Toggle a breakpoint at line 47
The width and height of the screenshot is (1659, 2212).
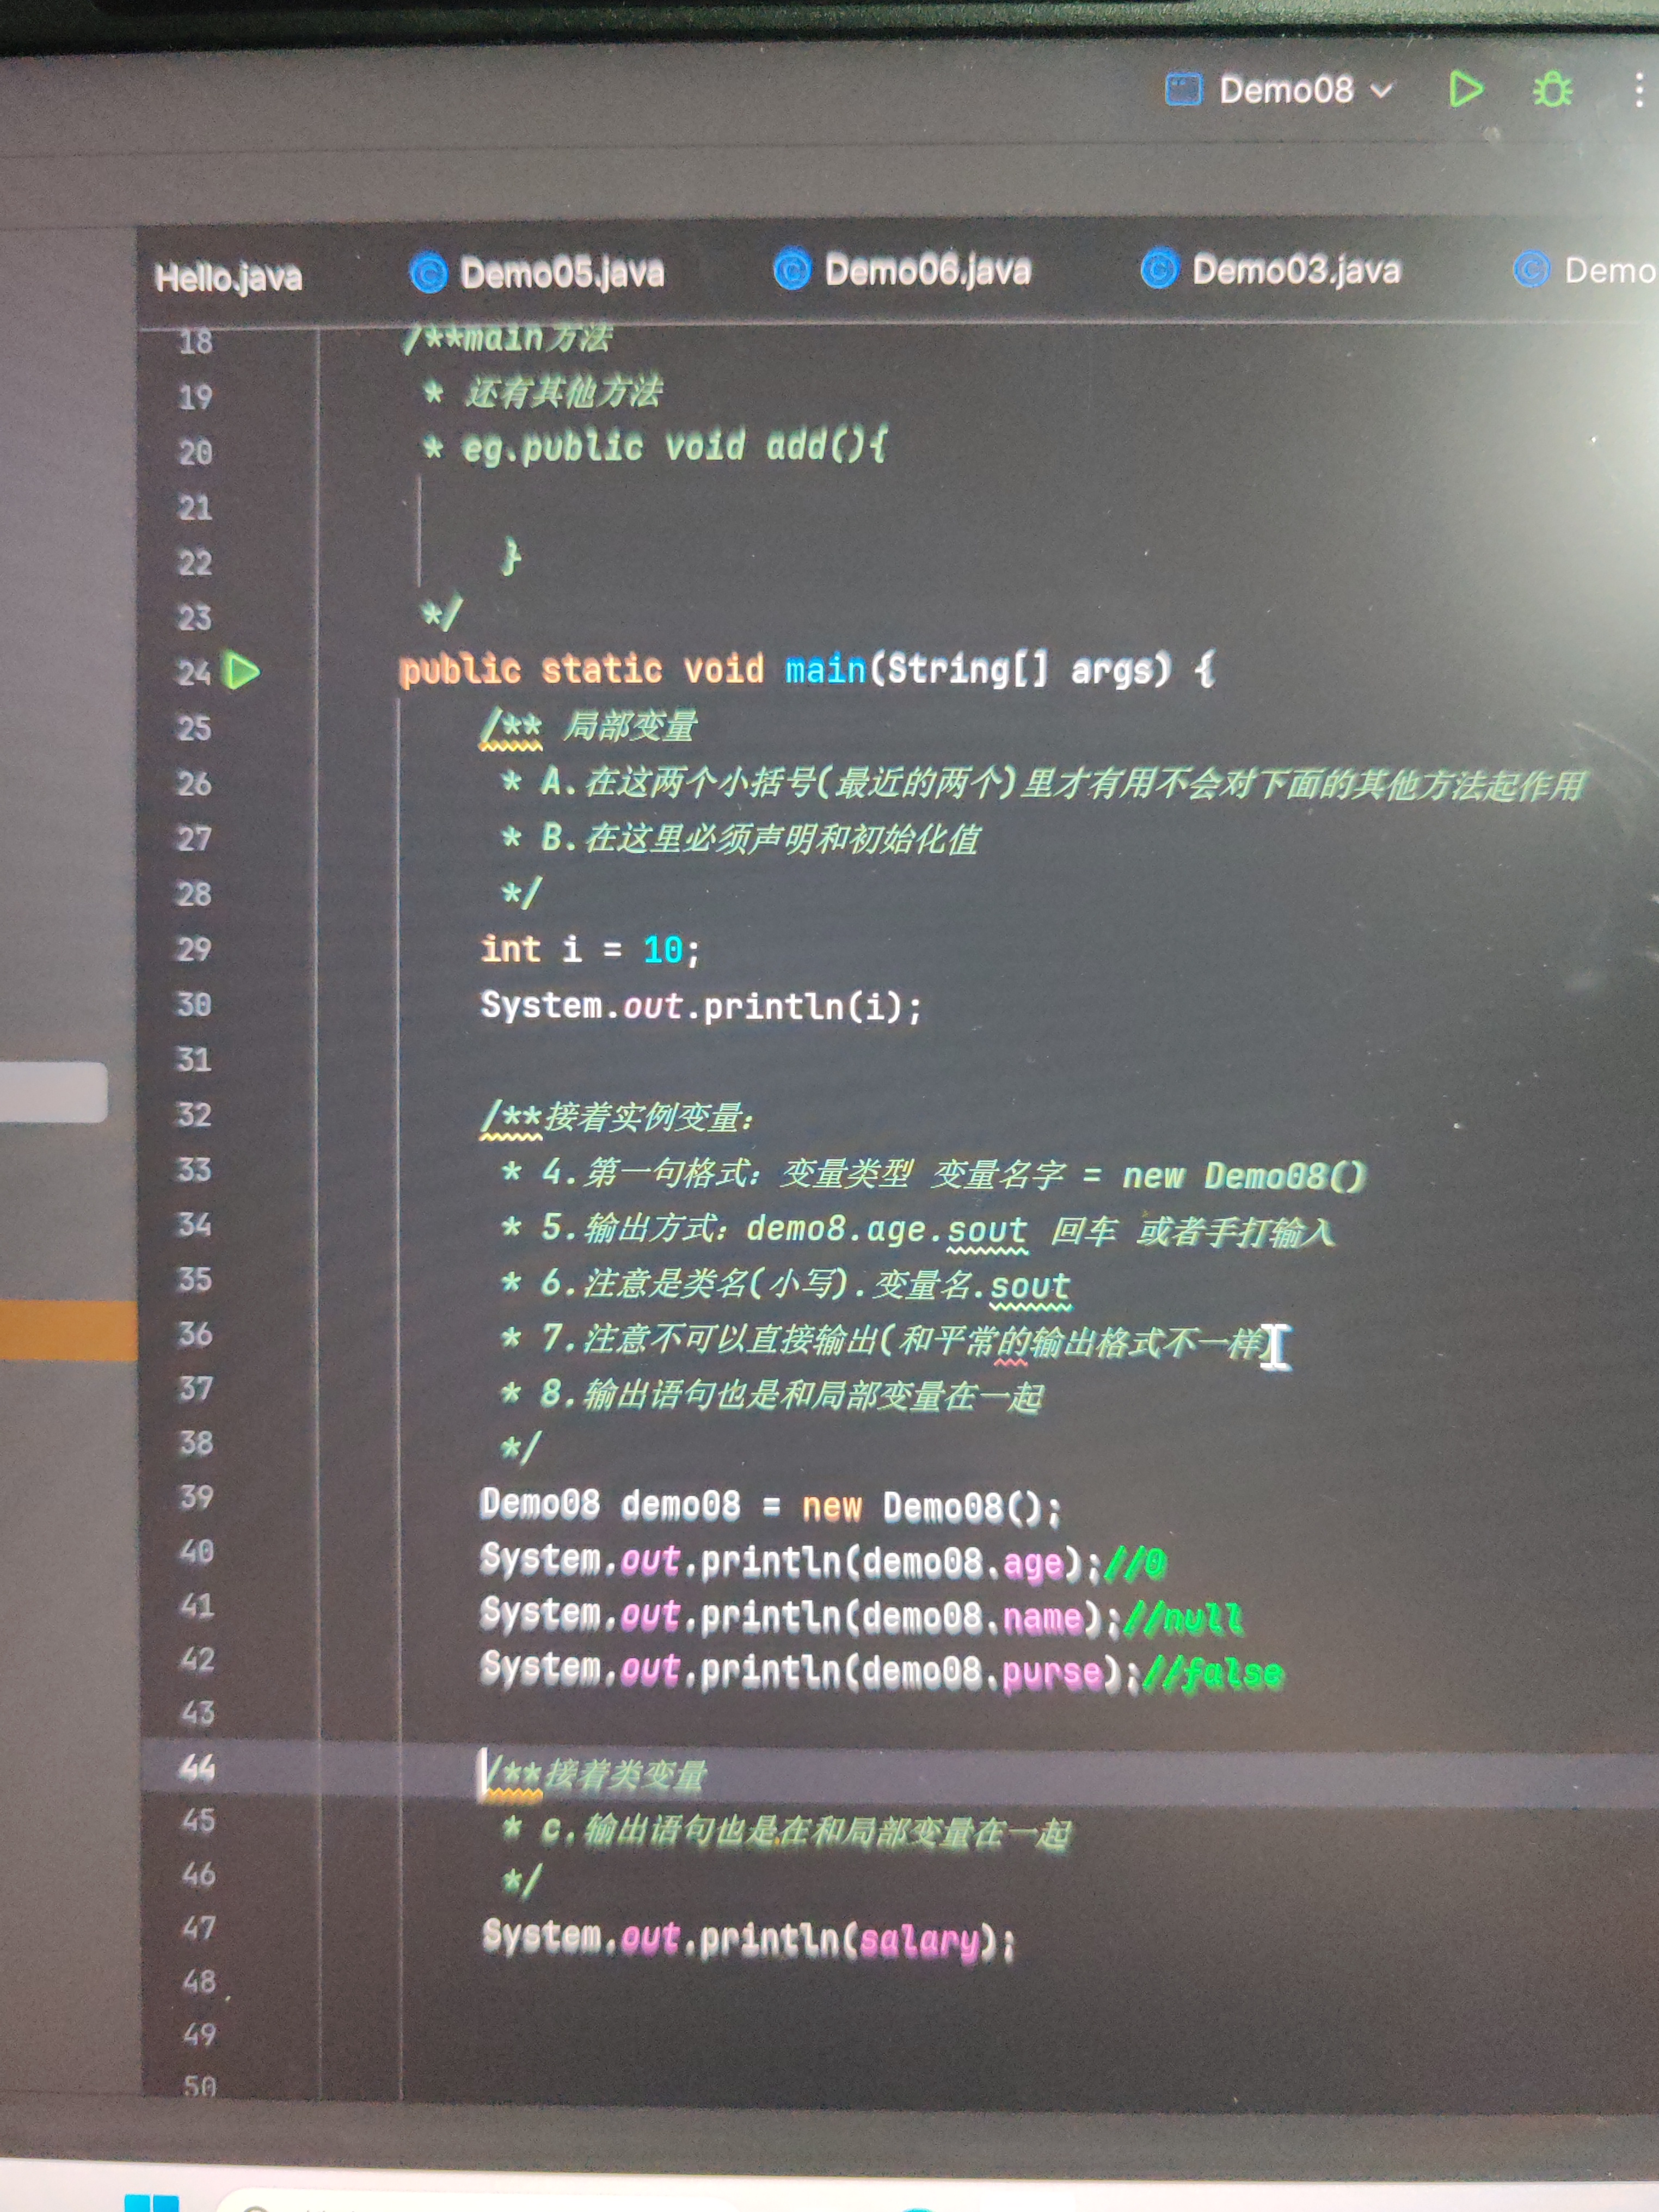coord(198,1927)
